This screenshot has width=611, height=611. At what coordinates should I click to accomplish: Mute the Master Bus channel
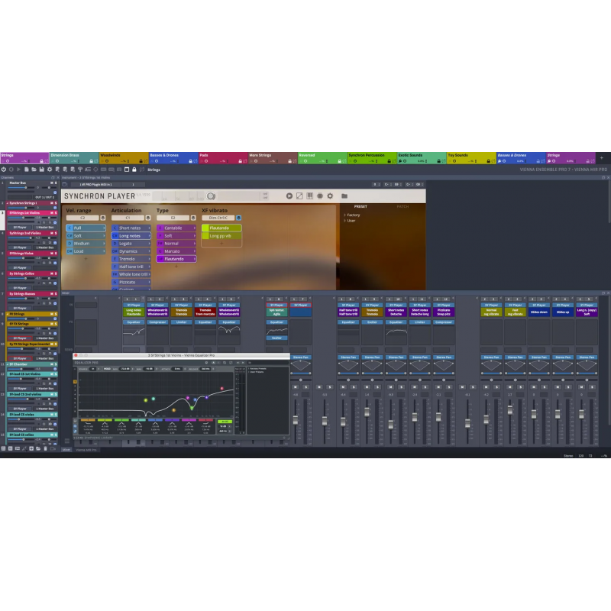tap(51, 183)
